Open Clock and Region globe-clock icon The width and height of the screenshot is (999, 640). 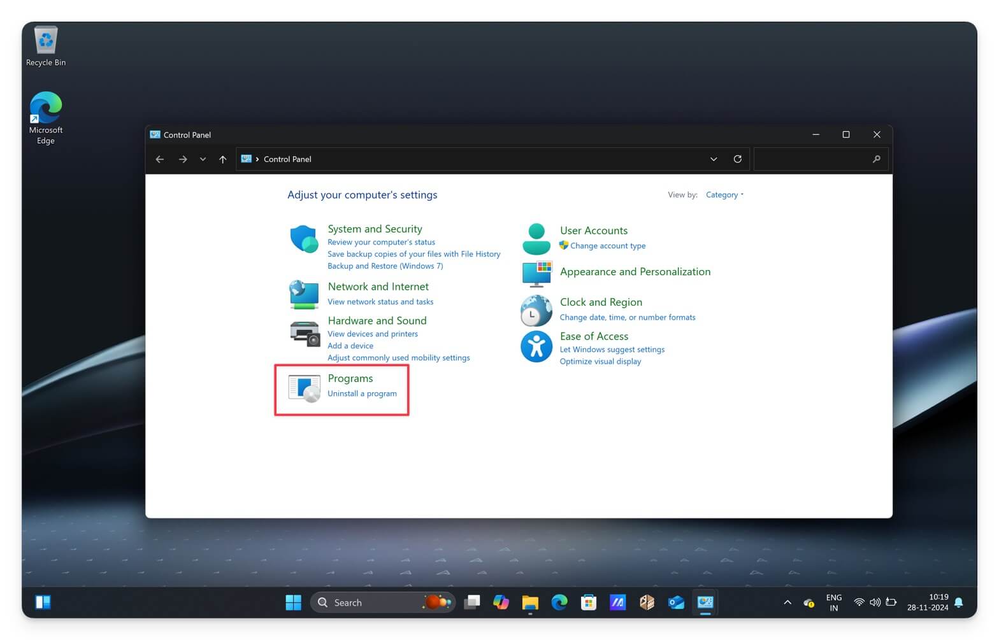pyautogui.click(x=536, y=310)
